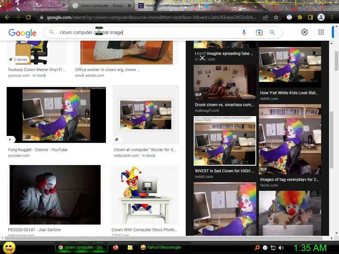Click the 2 stores tag on Youtooz image

(x=18, y=60)
